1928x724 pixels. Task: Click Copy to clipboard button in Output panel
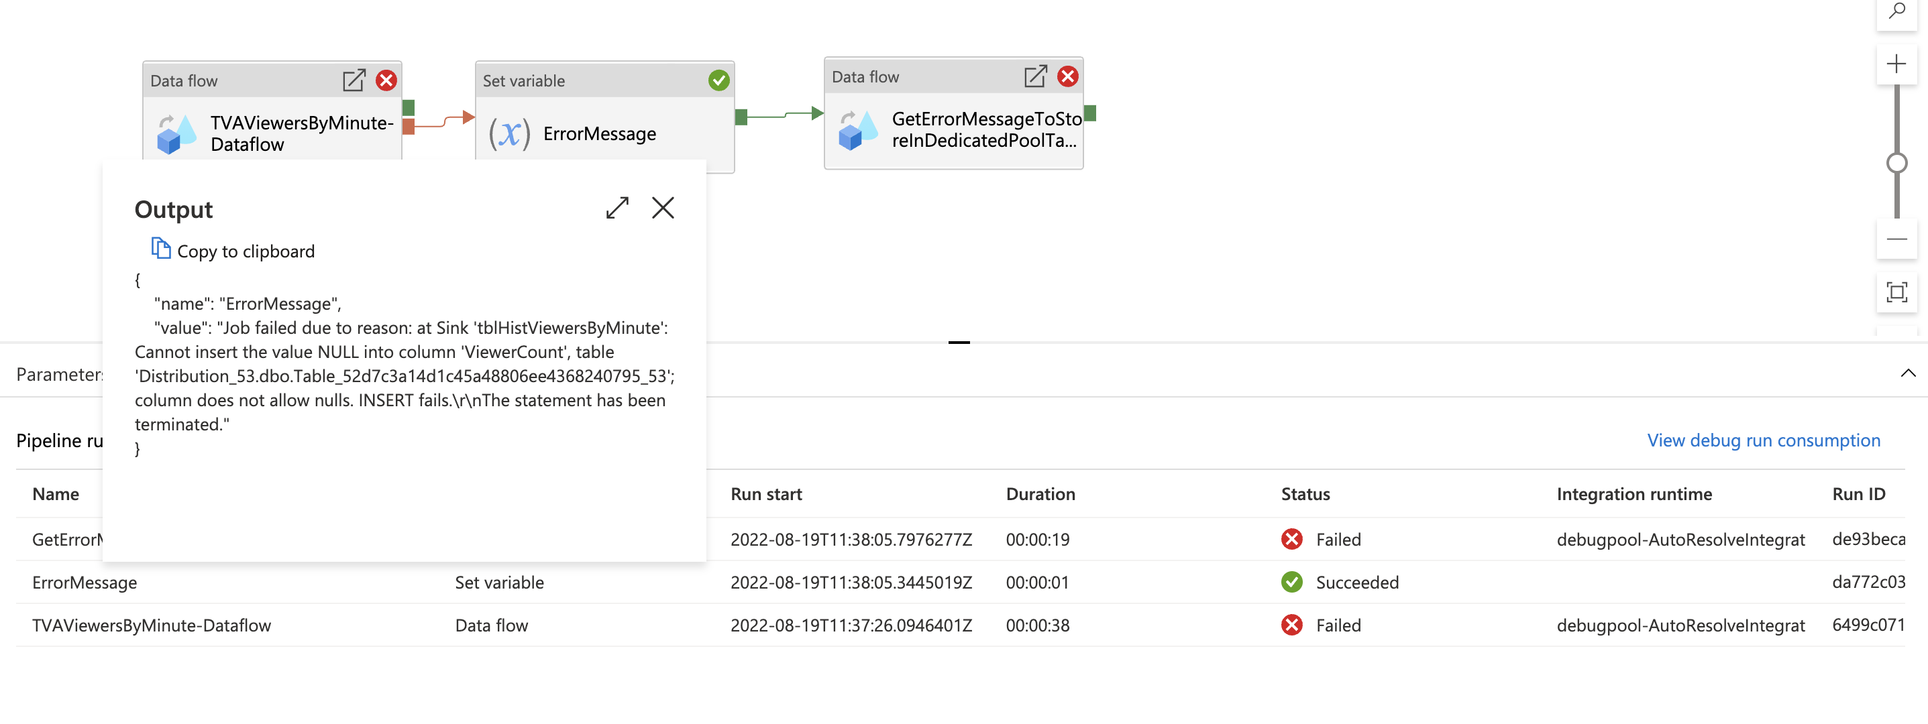pyautogui.click(x=229, y=251)
